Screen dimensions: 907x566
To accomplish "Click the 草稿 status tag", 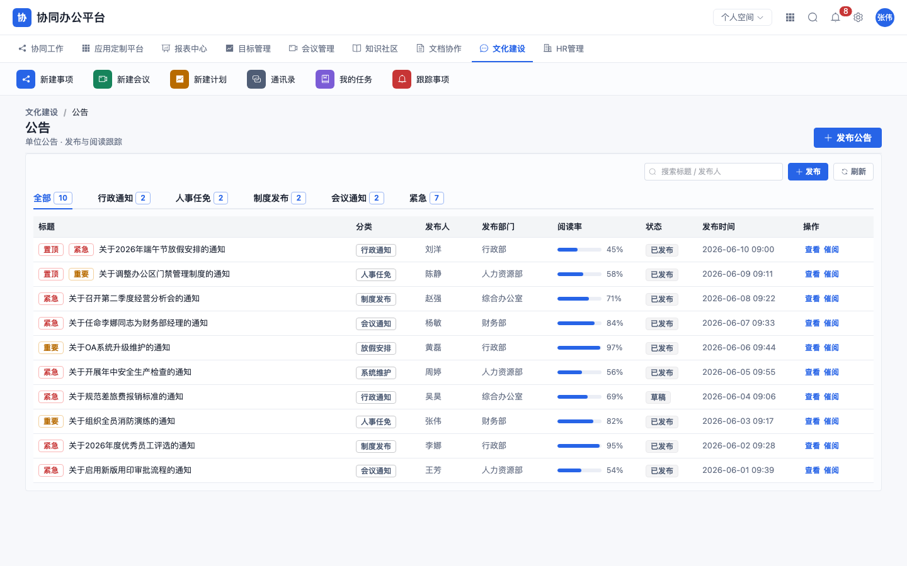I will pyautogui.click(x=658, y=397).
